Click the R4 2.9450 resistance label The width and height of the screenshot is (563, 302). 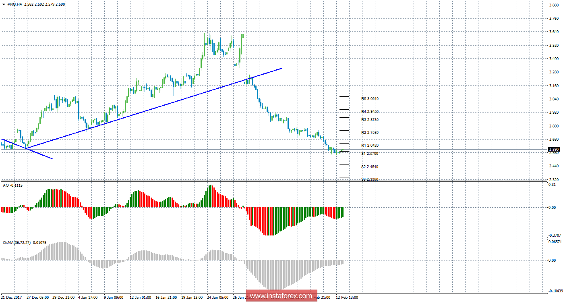[370, 111]
